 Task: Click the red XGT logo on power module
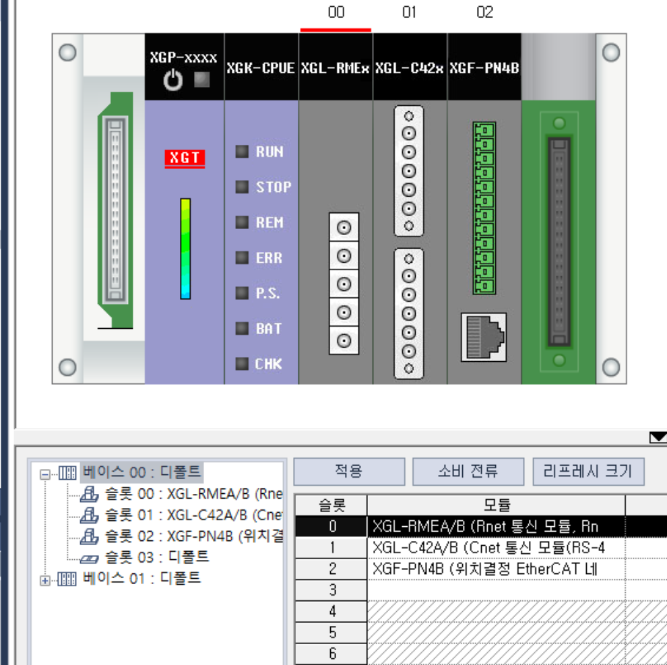click(x=184, y=158)
